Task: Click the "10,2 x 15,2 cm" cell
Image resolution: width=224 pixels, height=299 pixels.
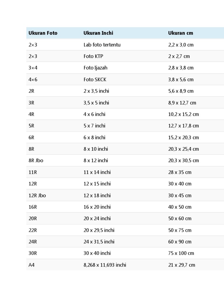Action: click(183, 114)
